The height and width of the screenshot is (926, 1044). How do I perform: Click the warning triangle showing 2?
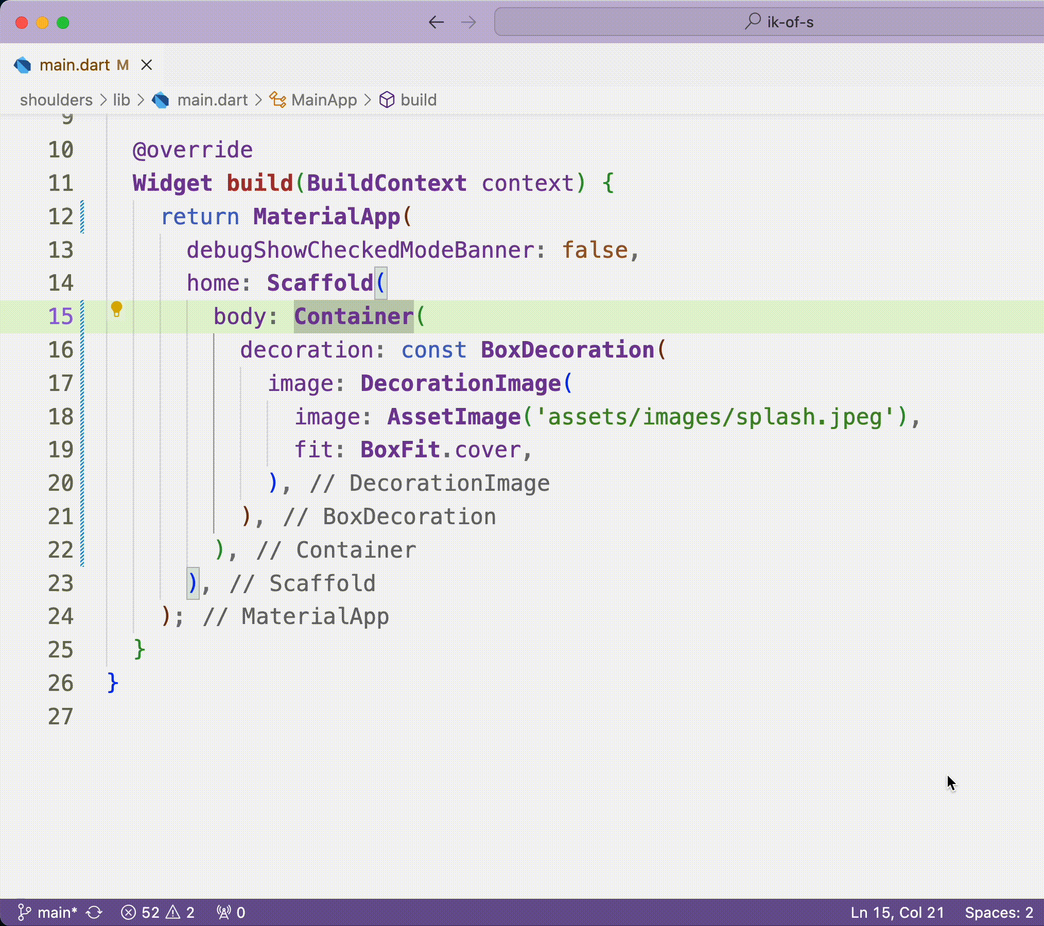click(173, 912)
